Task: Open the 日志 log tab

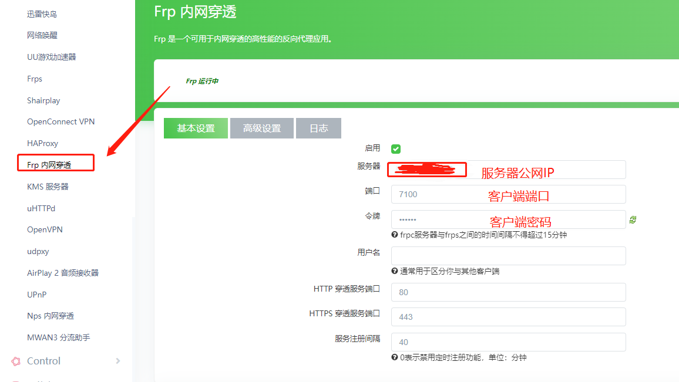Action: [x=319, y=128]
